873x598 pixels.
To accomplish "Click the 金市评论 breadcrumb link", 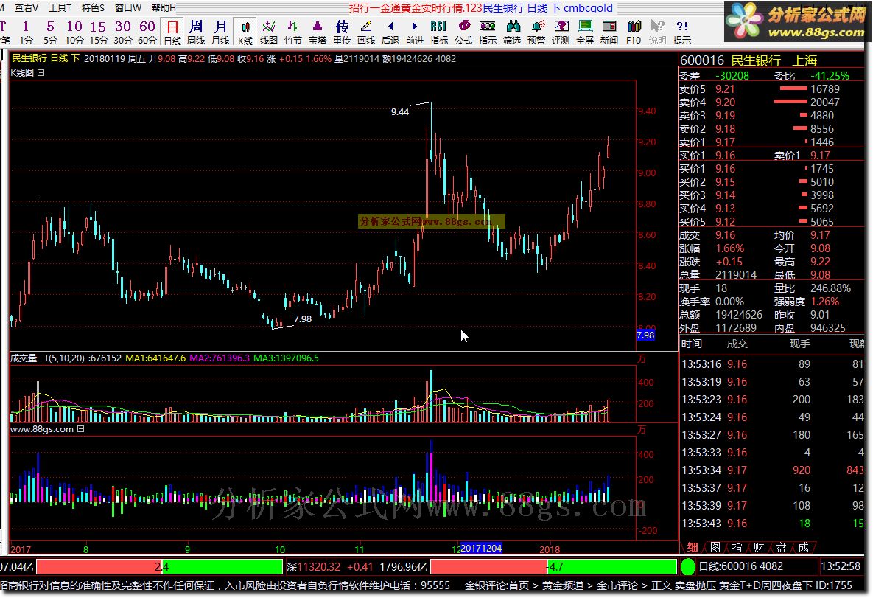I will [x=617, y=585].
